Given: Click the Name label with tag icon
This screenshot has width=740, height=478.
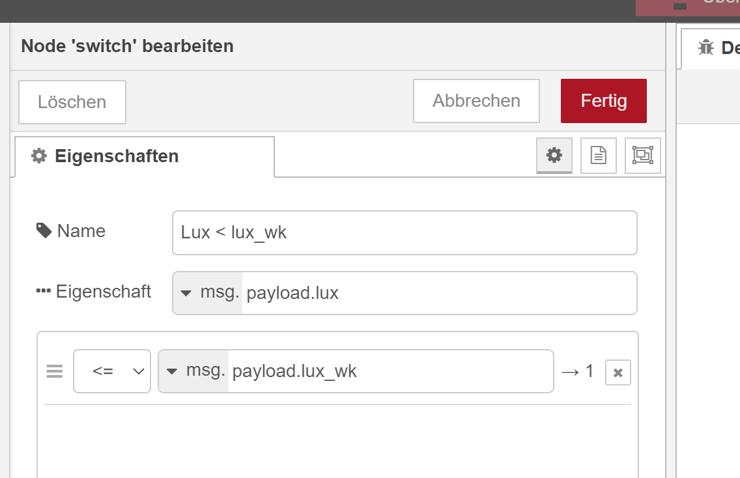Looking at the screenshot, I should pyautogui.click(x=71, y=231).
